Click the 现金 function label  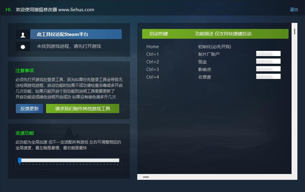coord(202,62)
